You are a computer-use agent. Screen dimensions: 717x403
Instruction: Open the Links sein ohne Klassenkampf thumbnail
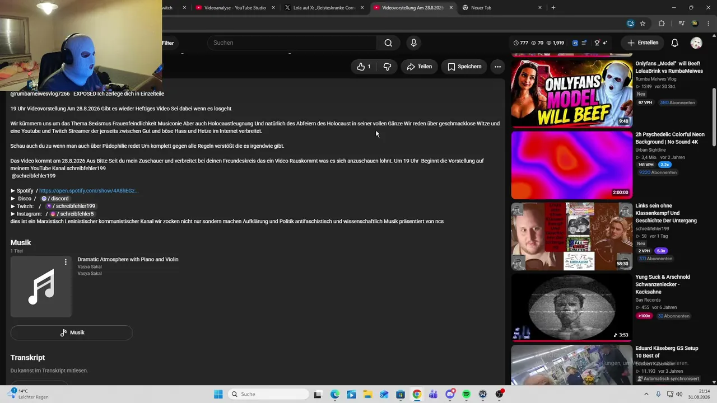click(572, 236)
